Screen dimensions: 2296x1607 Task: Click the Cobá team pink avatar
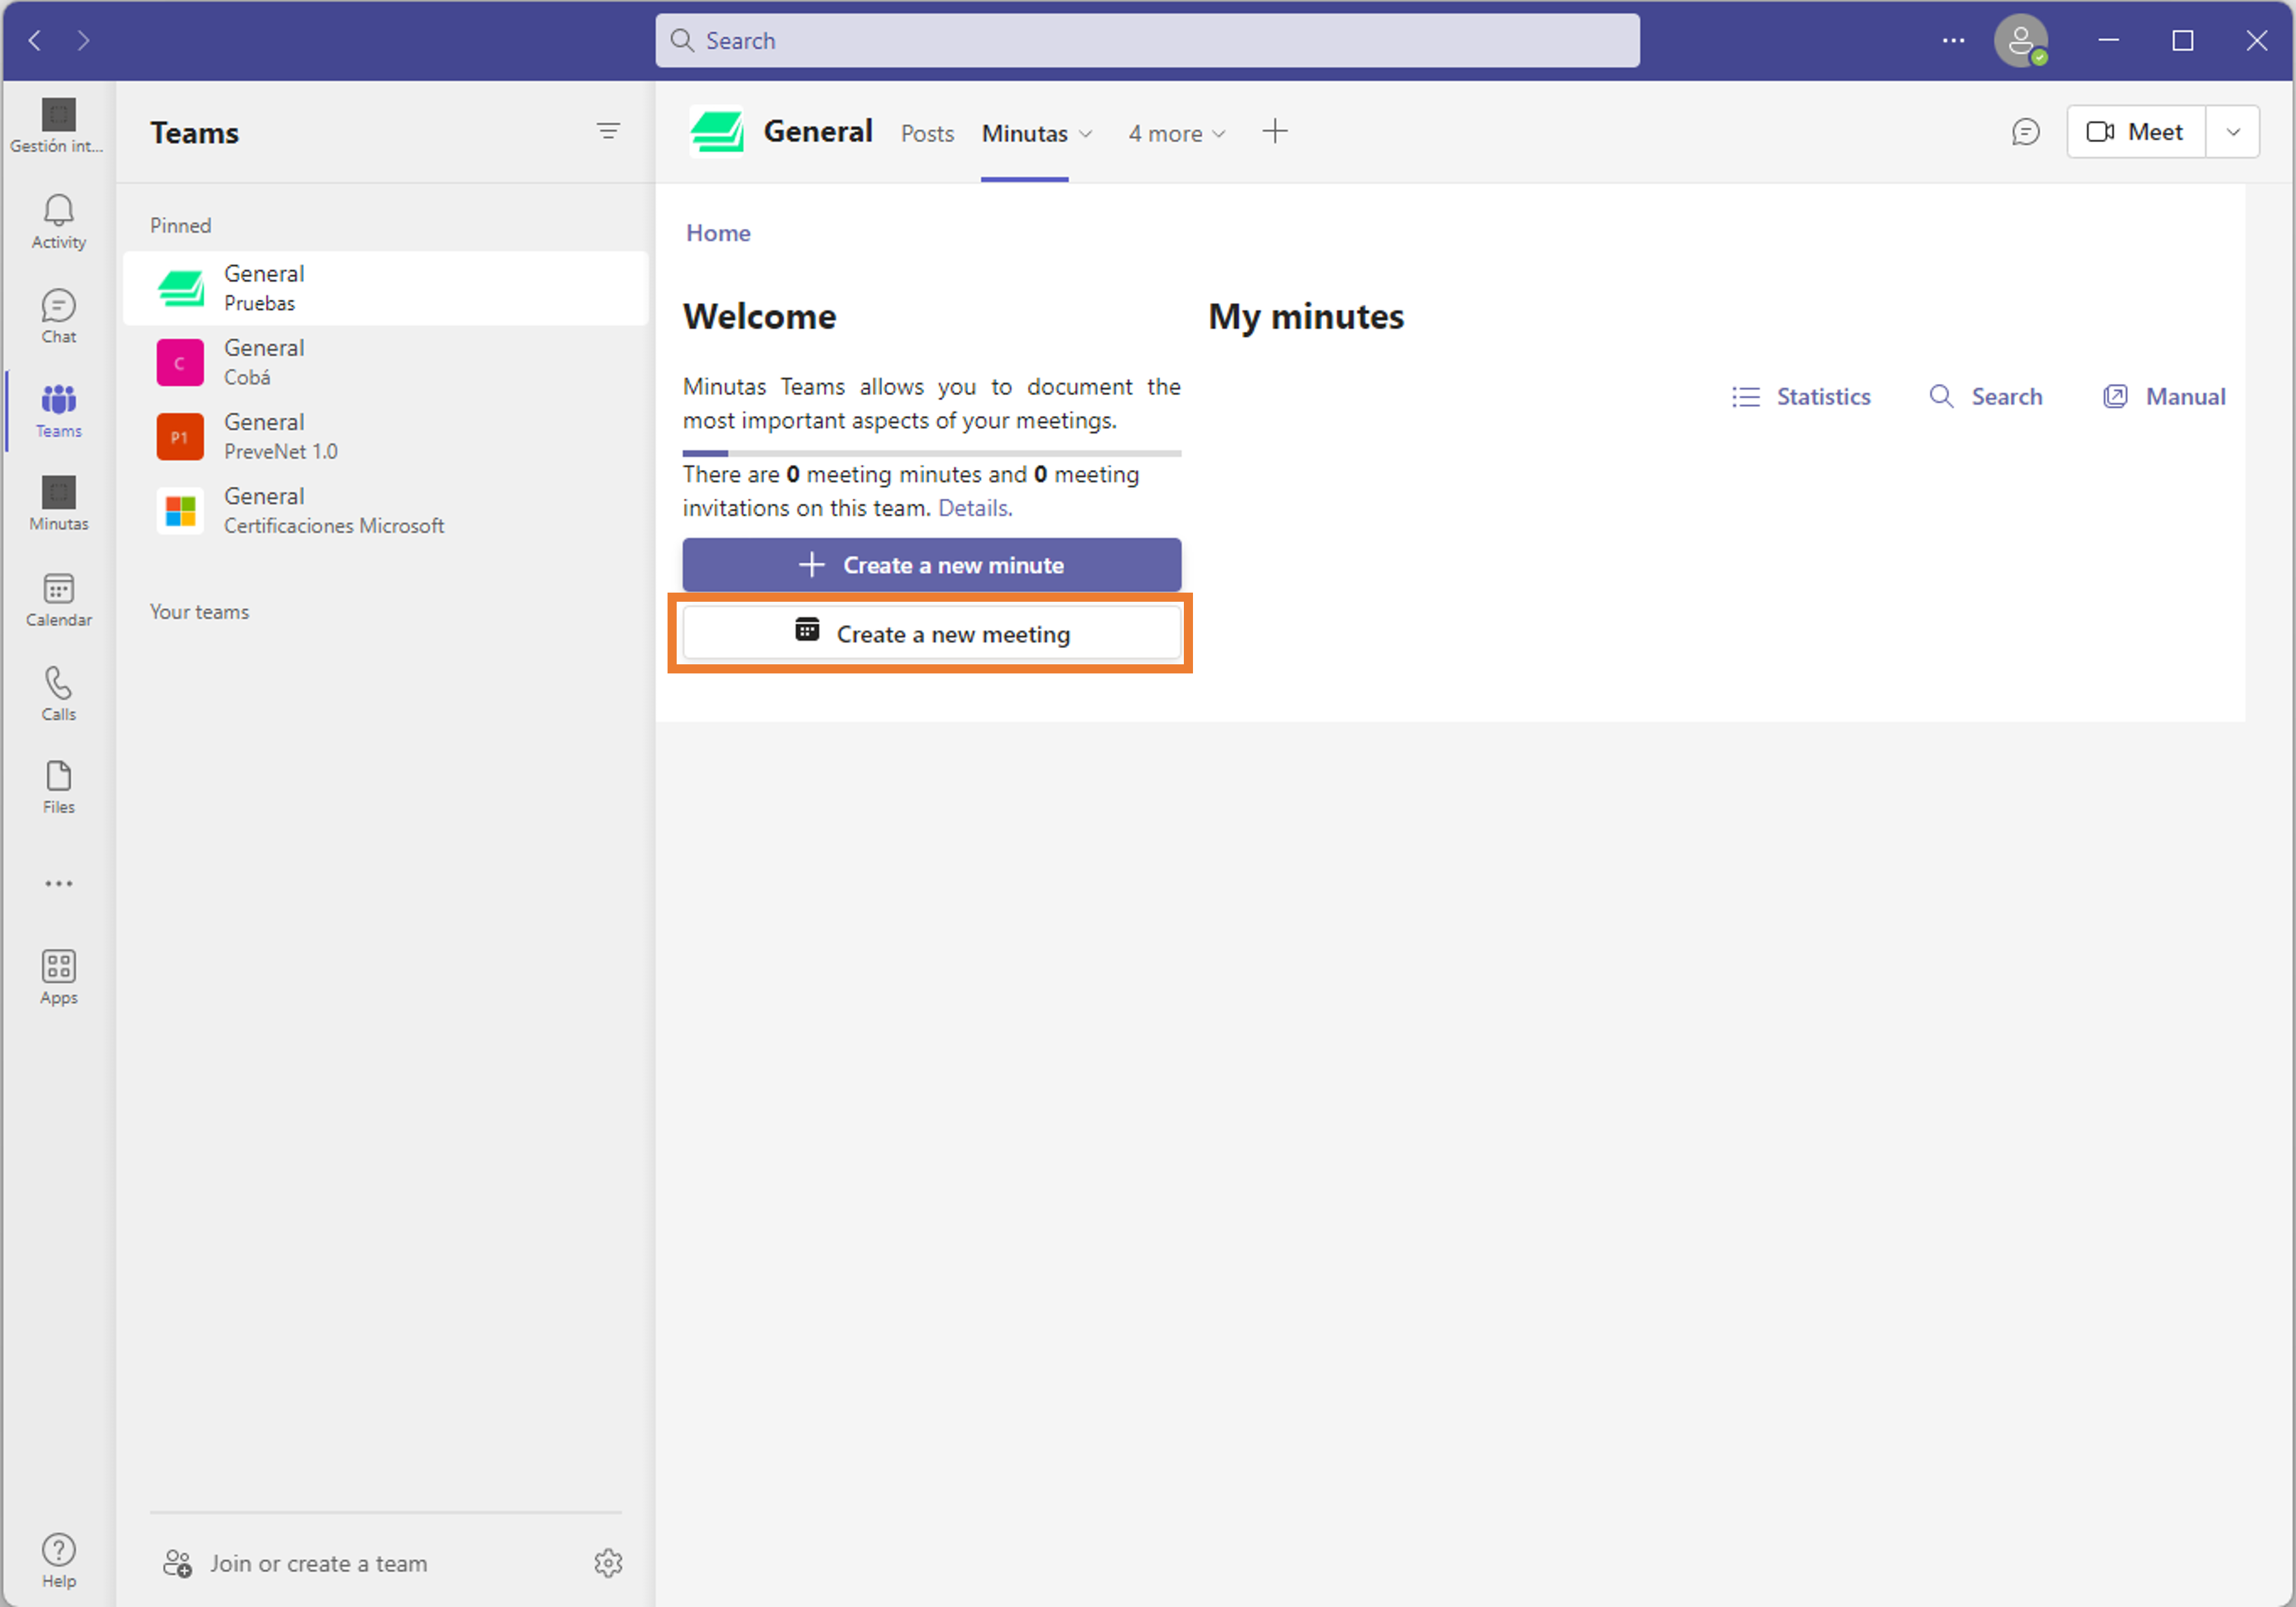[x=180, y=362]
